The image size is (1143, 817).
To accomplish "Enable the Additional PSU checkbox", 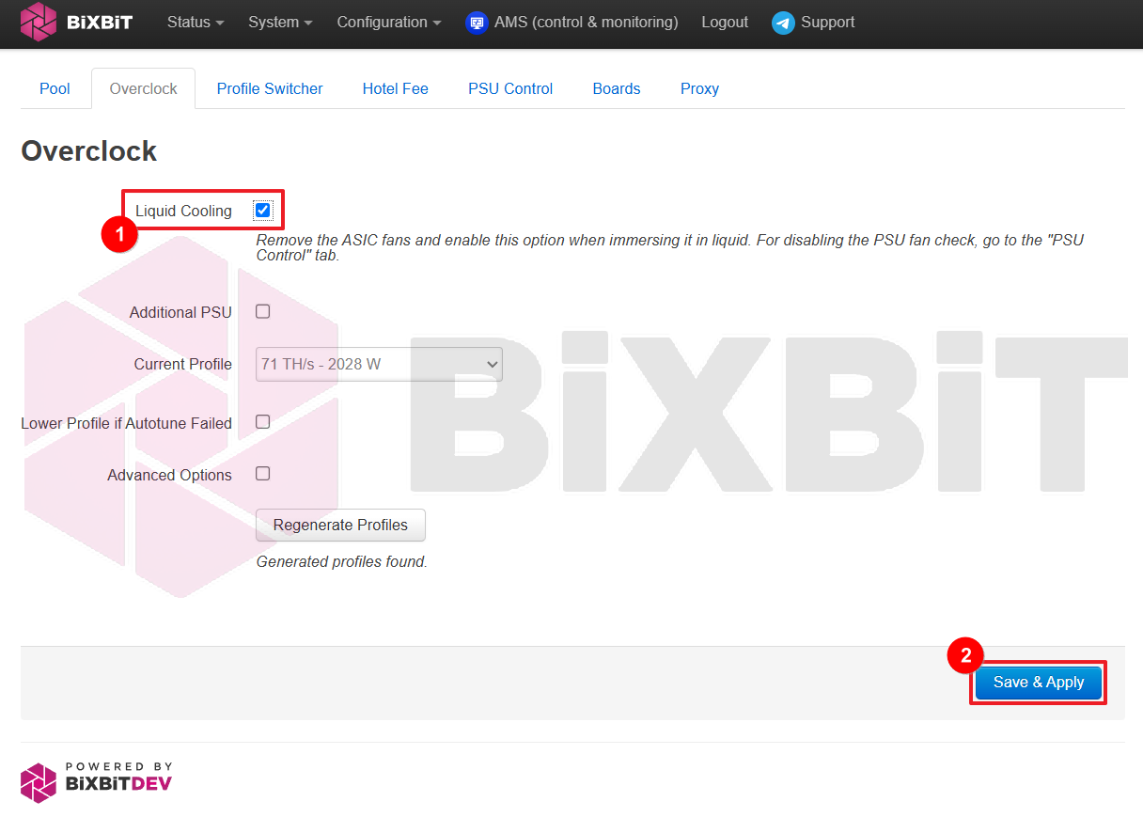I will 263,311.
